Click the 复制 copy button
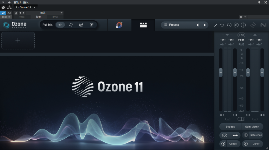 pyautogui.click(x=38, y=17)
